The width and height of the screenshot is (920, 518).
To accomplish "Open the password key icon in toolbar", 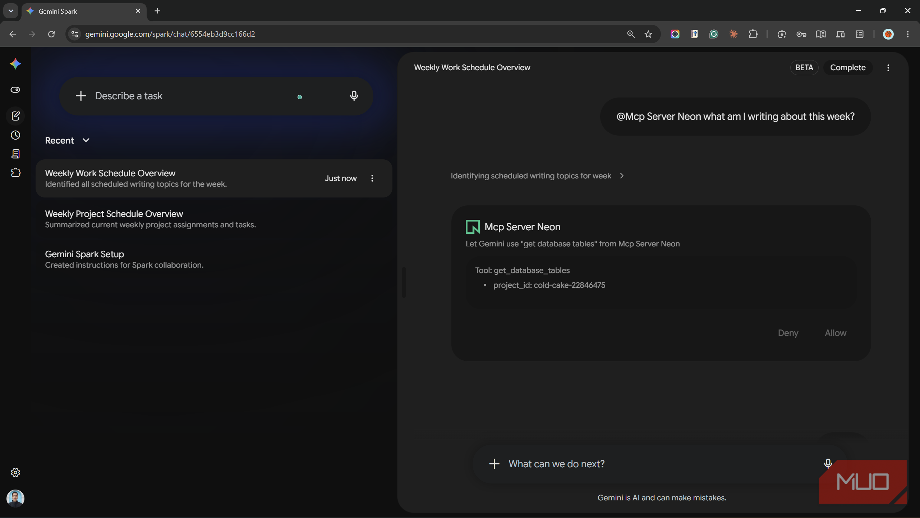I will coord(801,34).
